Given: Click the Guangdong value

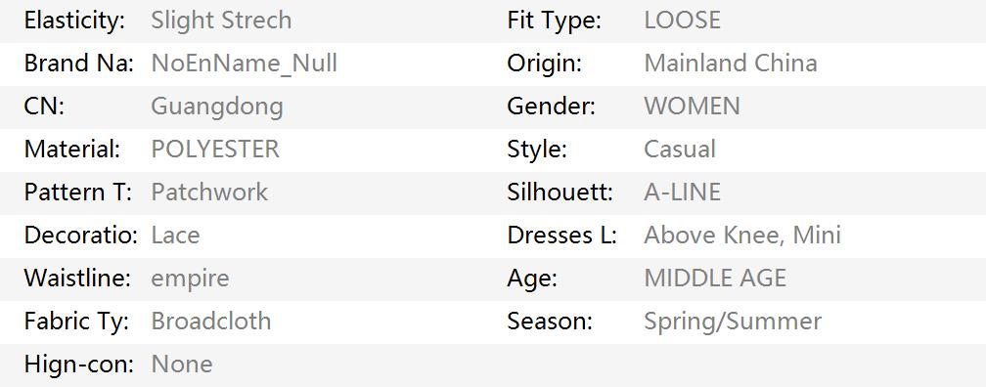Looking at the screenshot, I should click(217, 107).
